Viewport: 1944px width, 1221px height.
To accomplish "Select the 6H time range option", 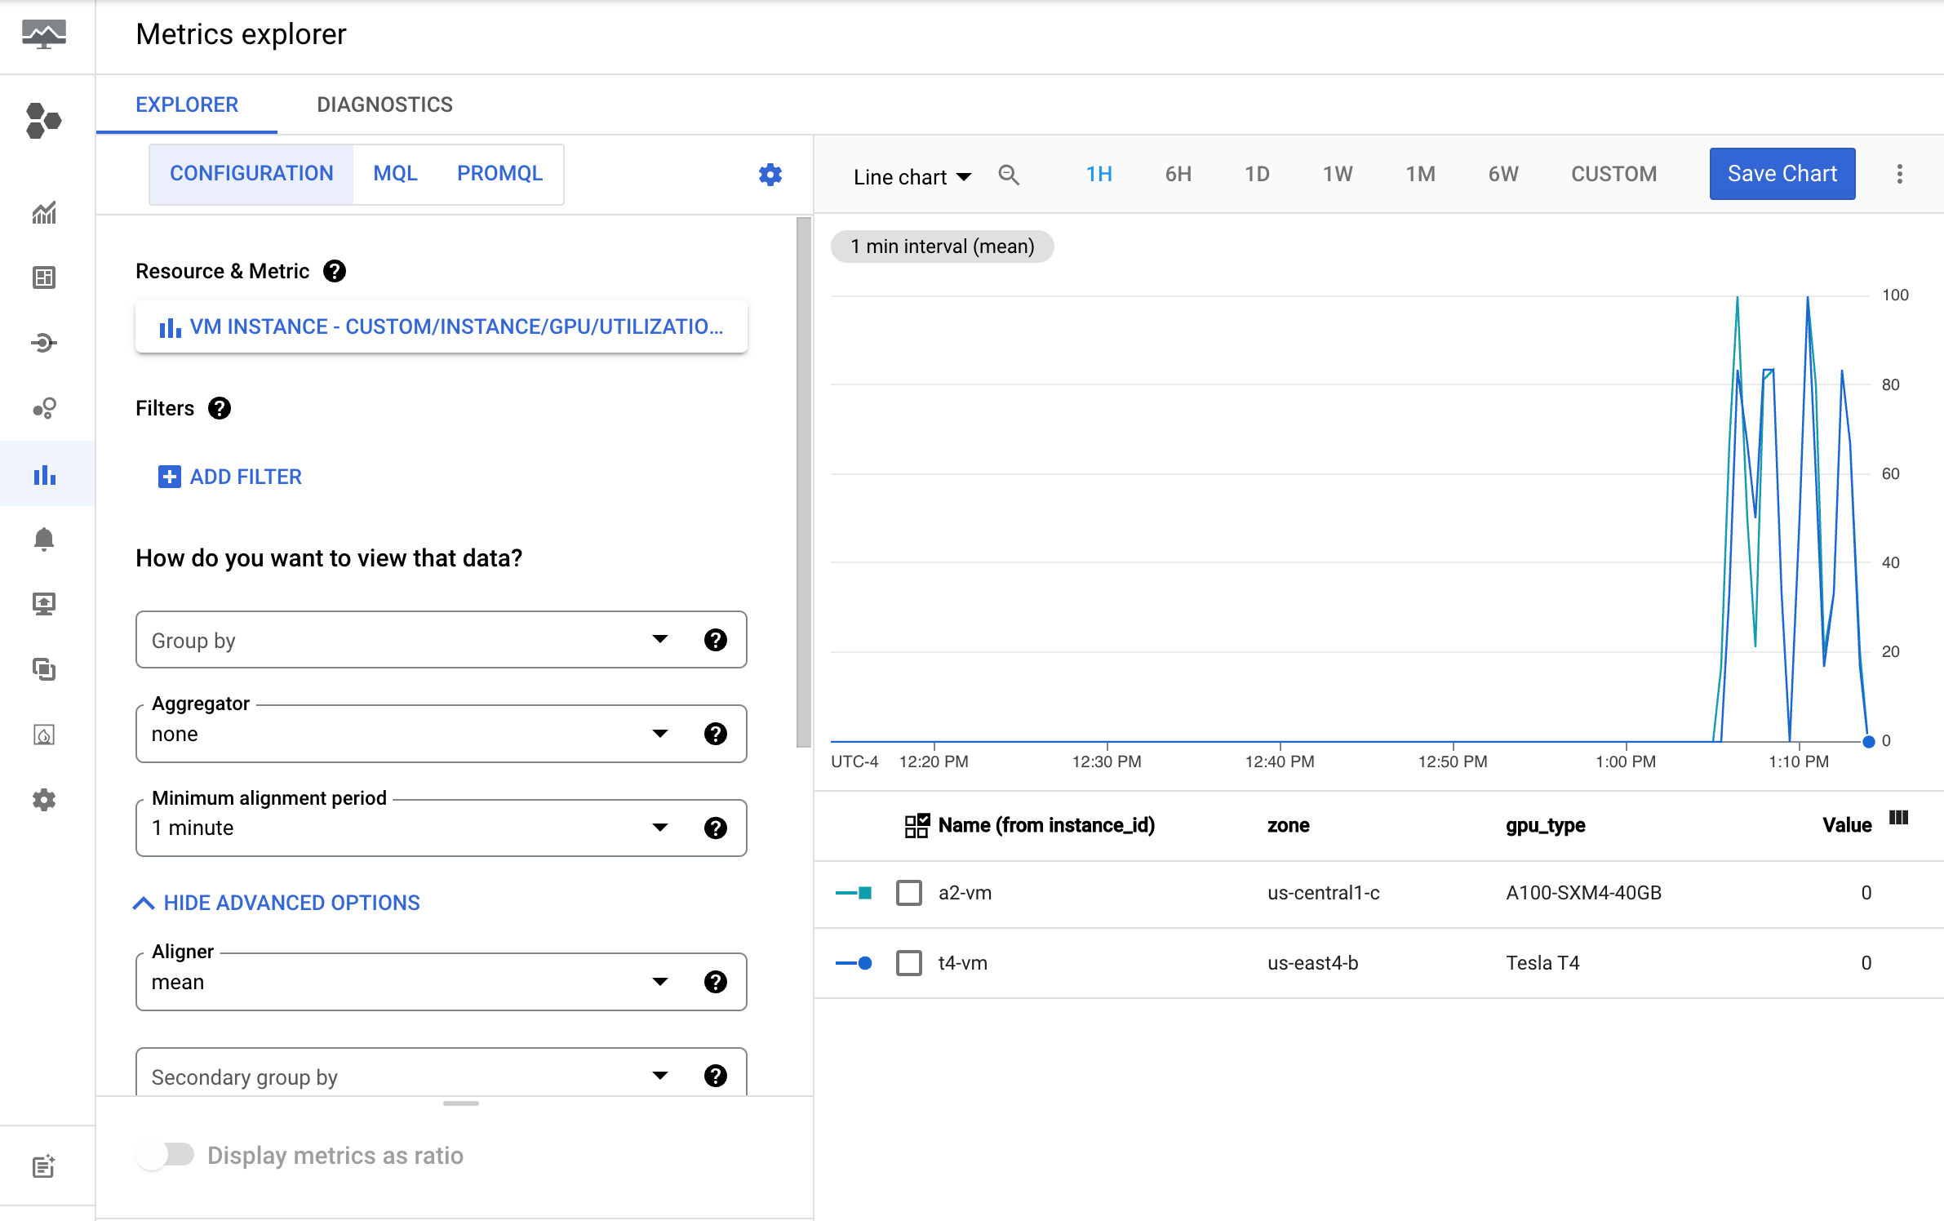I will click(x=1178, y=173).
